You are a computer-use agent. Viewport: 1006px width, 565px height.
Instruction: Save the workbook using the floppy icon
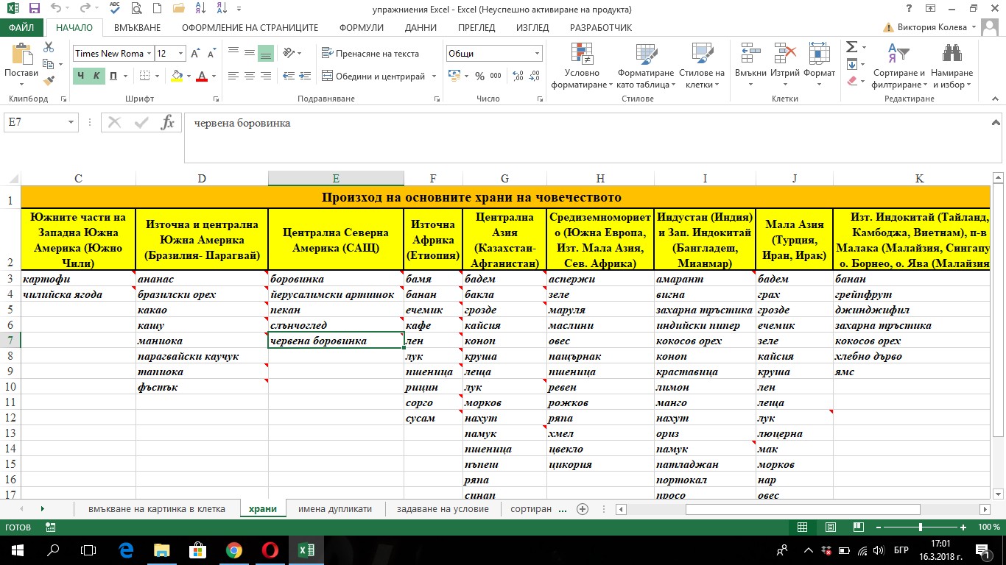pos(34,10)
